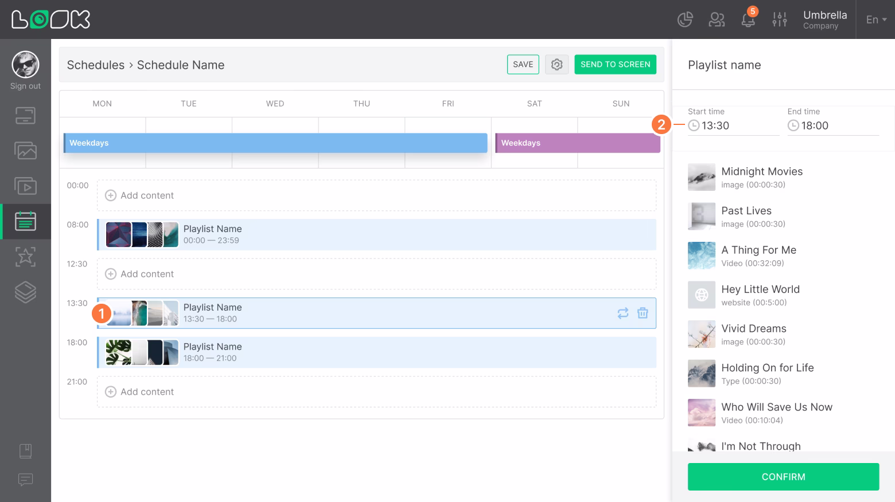
Task: Select Midnight Movies item
Action: tap(783, 177)
